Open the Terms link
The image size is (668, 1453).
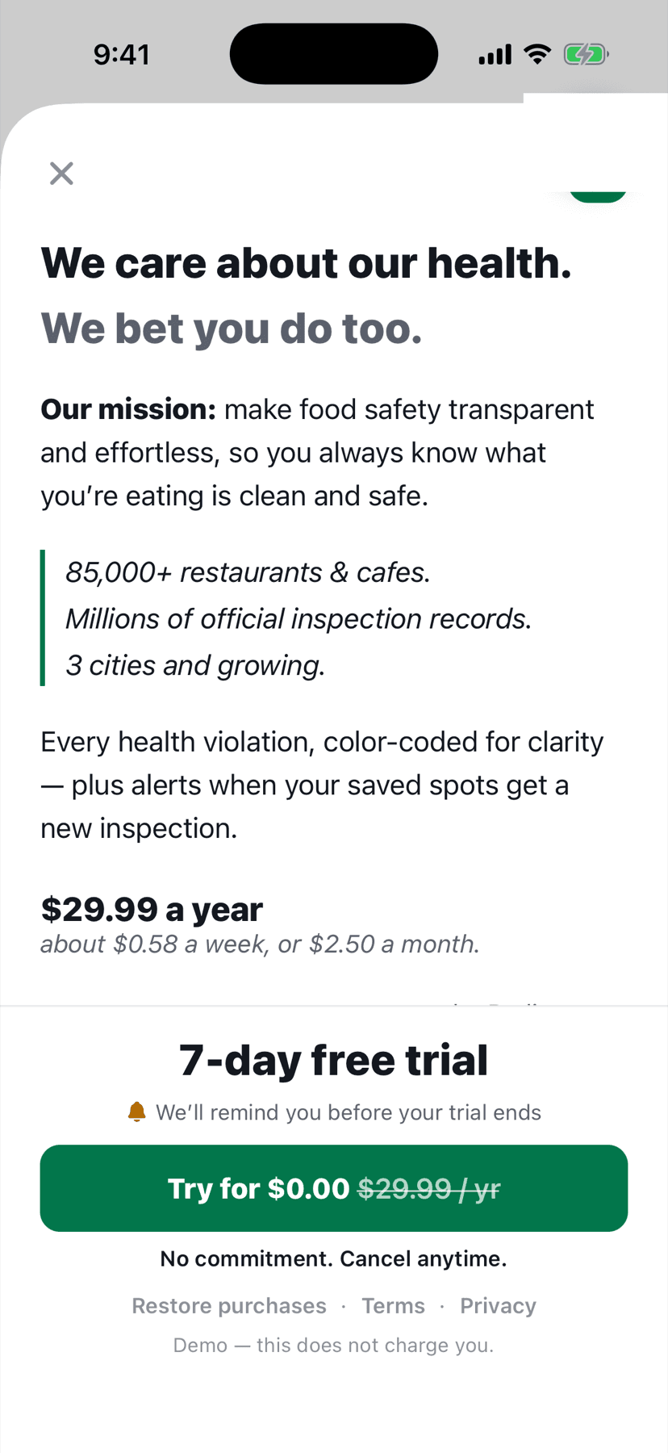(393, 1305)
